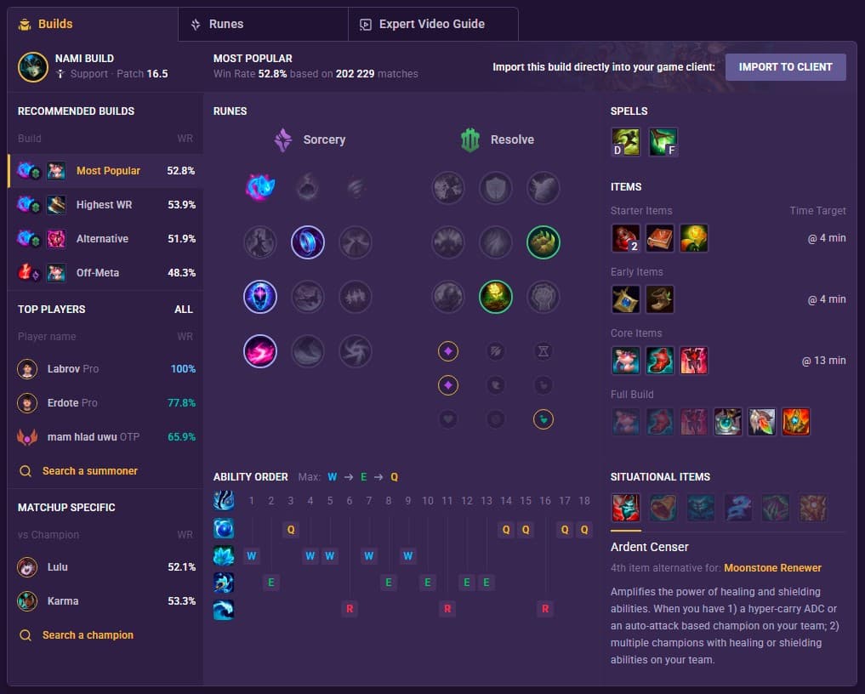Select the Ardent Censer situational item icon
The image size is (865, 694).
point(626,508)
